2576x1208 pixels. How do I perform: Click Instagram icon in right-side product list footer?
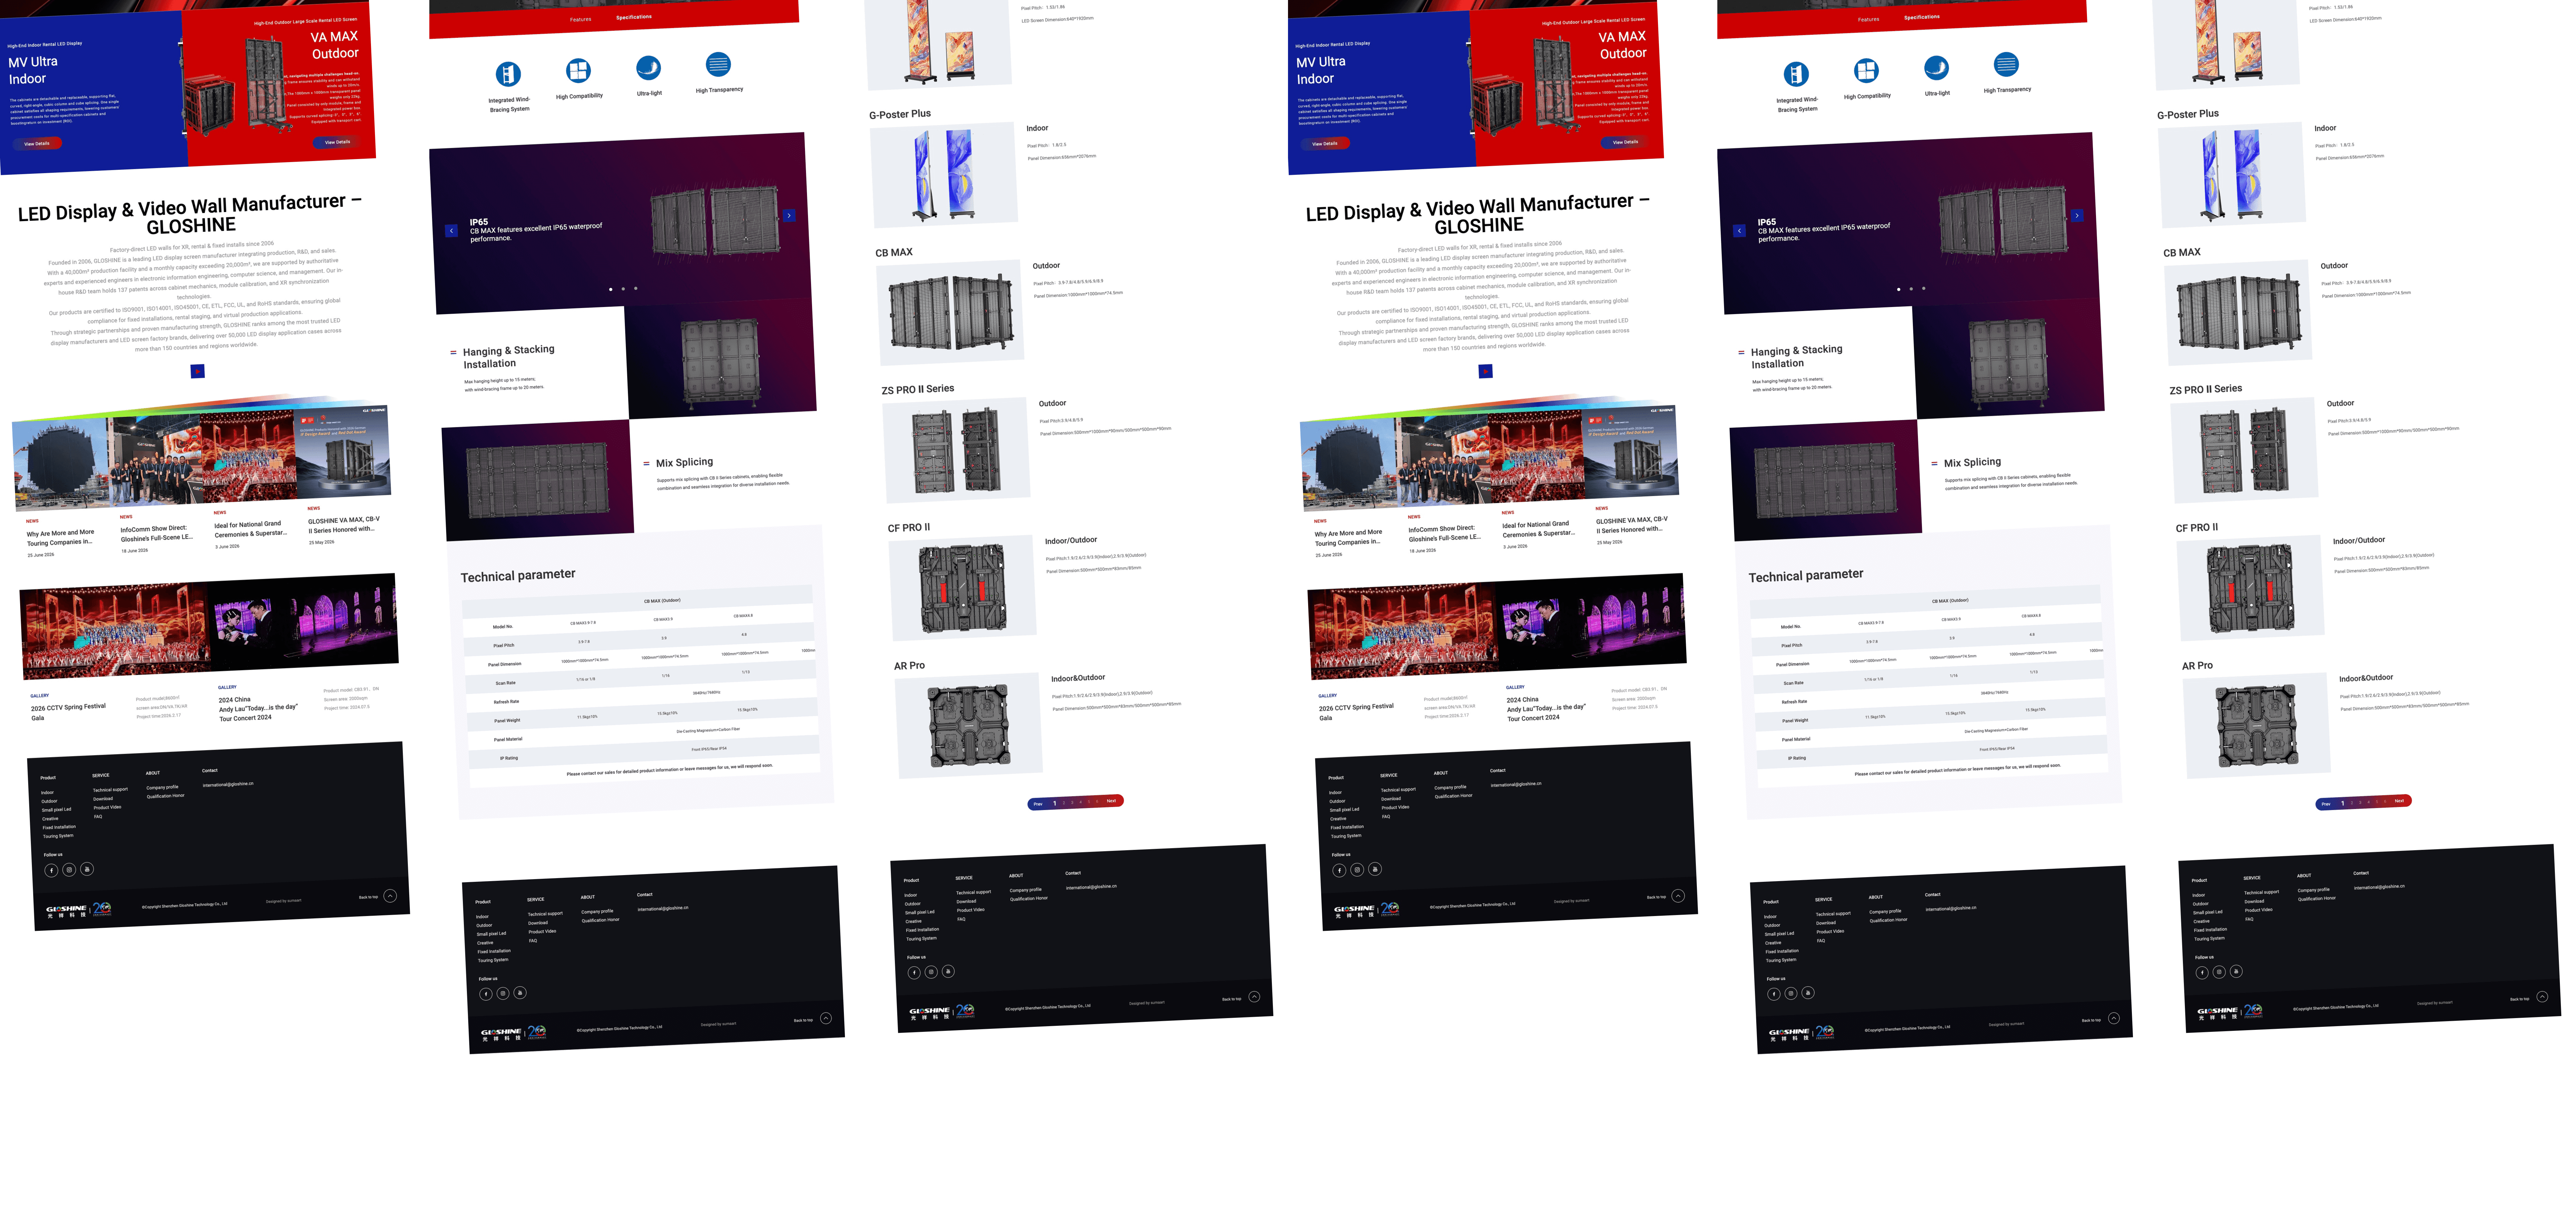tap(2219, 972)
